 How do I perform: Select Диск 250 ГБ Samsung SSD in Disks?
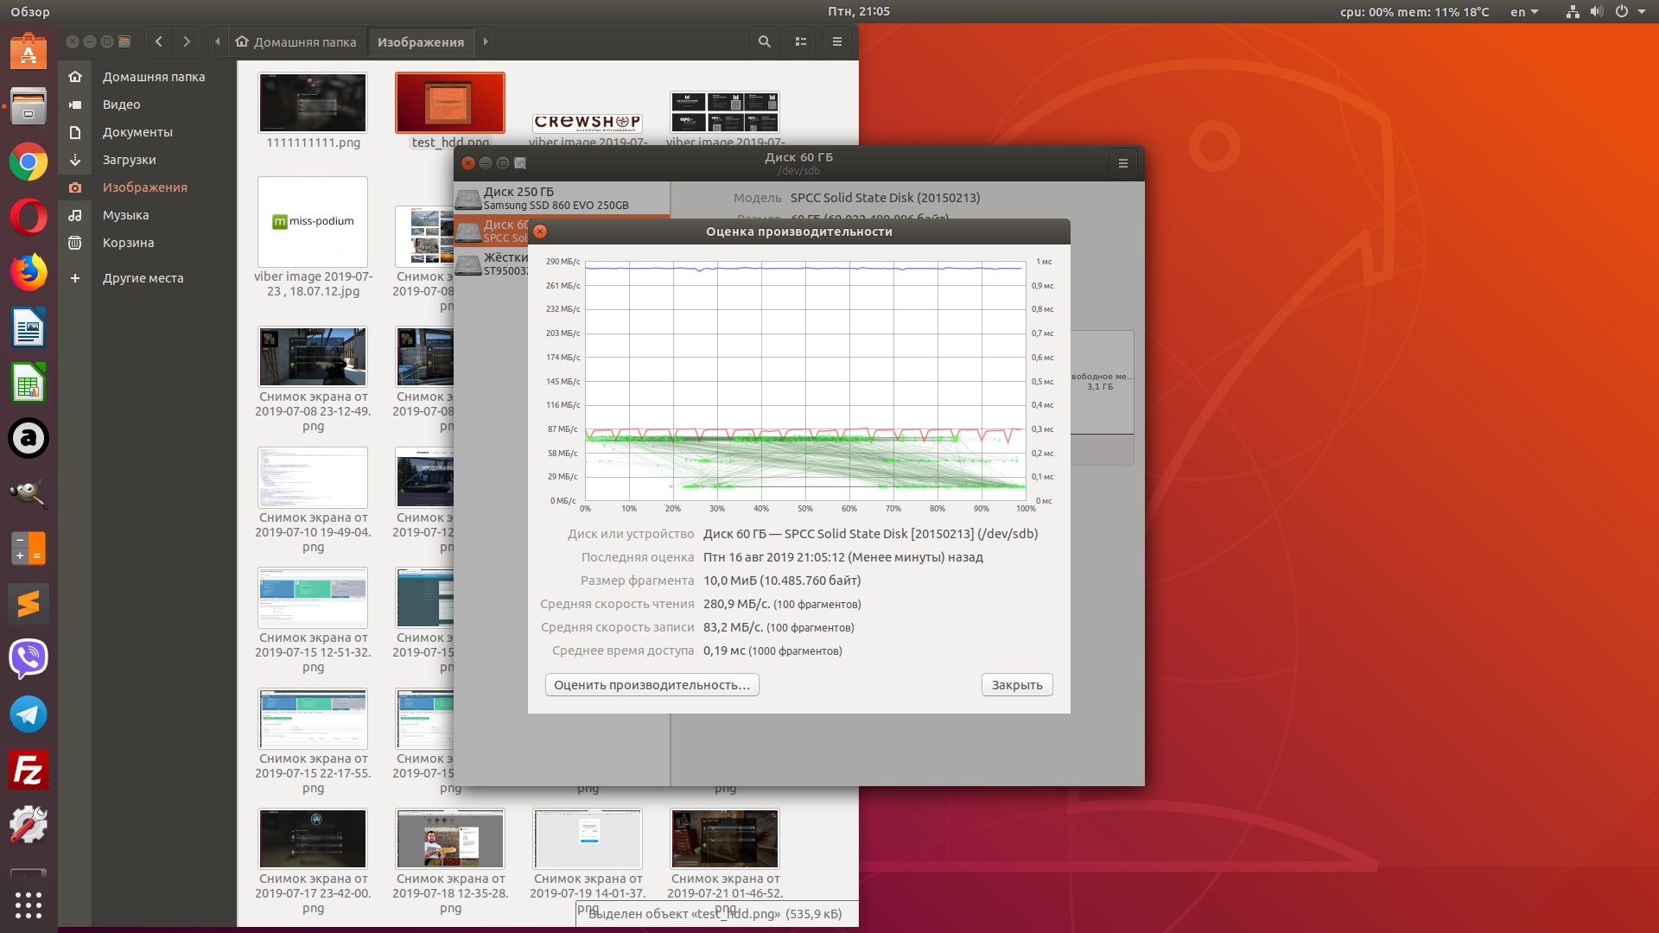point(562,198)
